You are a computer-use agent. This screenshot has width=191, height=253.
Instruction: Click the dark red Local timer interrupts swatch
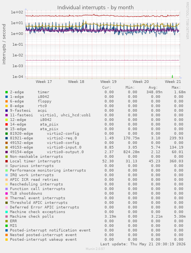pos(7,161)
